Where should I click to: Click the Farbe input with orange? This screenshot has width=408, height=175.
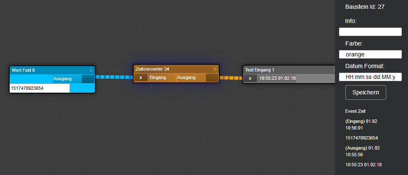click(x=370, y=54)
